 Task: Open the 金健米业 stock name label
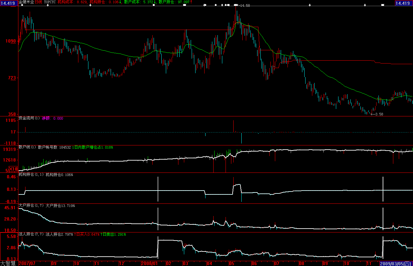pos(26,2)
